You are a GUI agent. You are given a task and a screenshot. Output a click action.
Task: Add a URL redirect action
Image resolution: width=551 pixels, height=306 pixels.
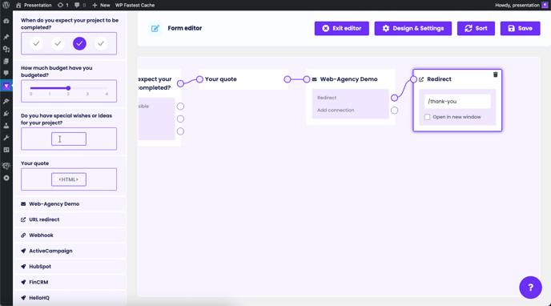coord(70,219)
